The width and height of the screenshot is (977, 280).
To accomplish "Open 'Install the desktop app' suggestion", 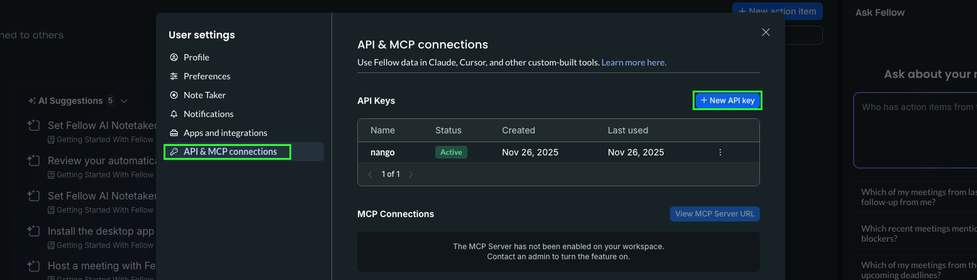I will [101, 231].
